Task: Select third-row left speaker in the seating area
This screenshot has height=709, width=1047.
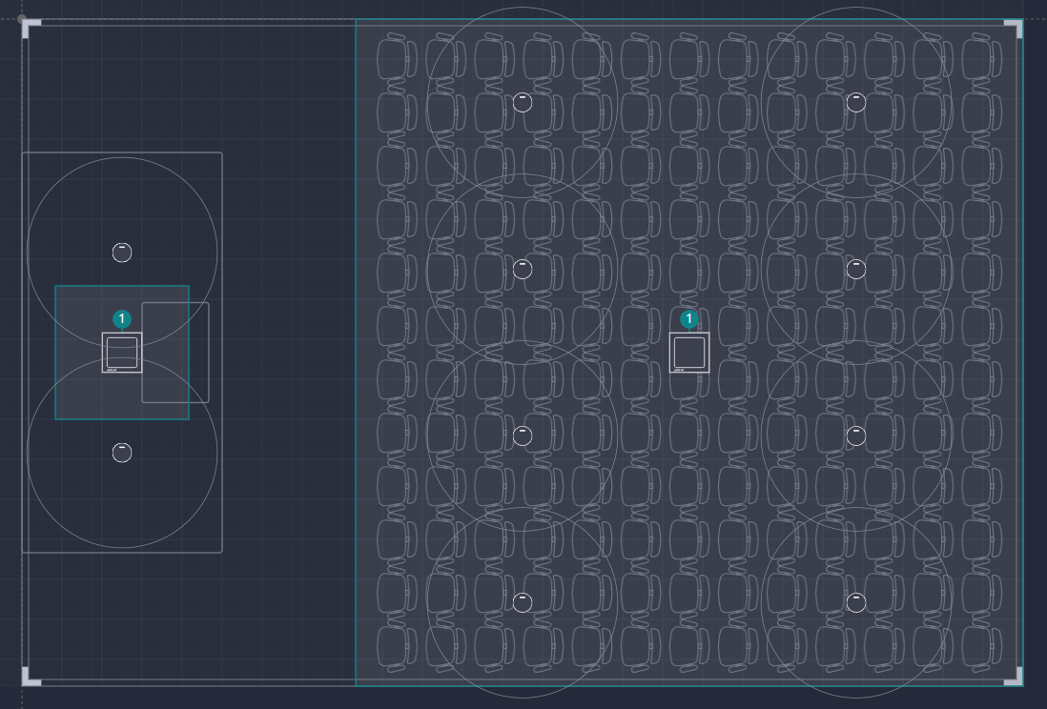Action: [x=523, y=436]
